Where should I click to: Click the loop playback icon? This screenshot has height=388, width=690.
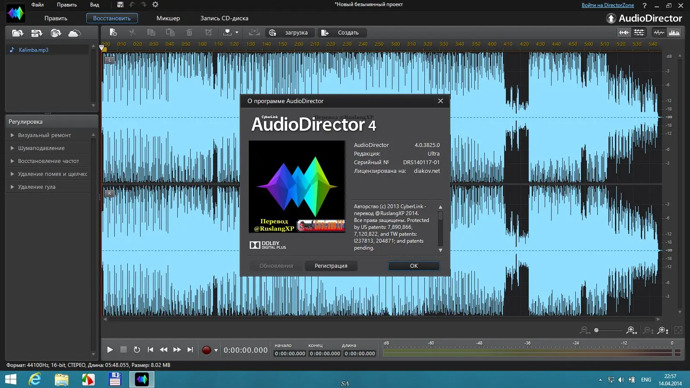pos(137,350)
